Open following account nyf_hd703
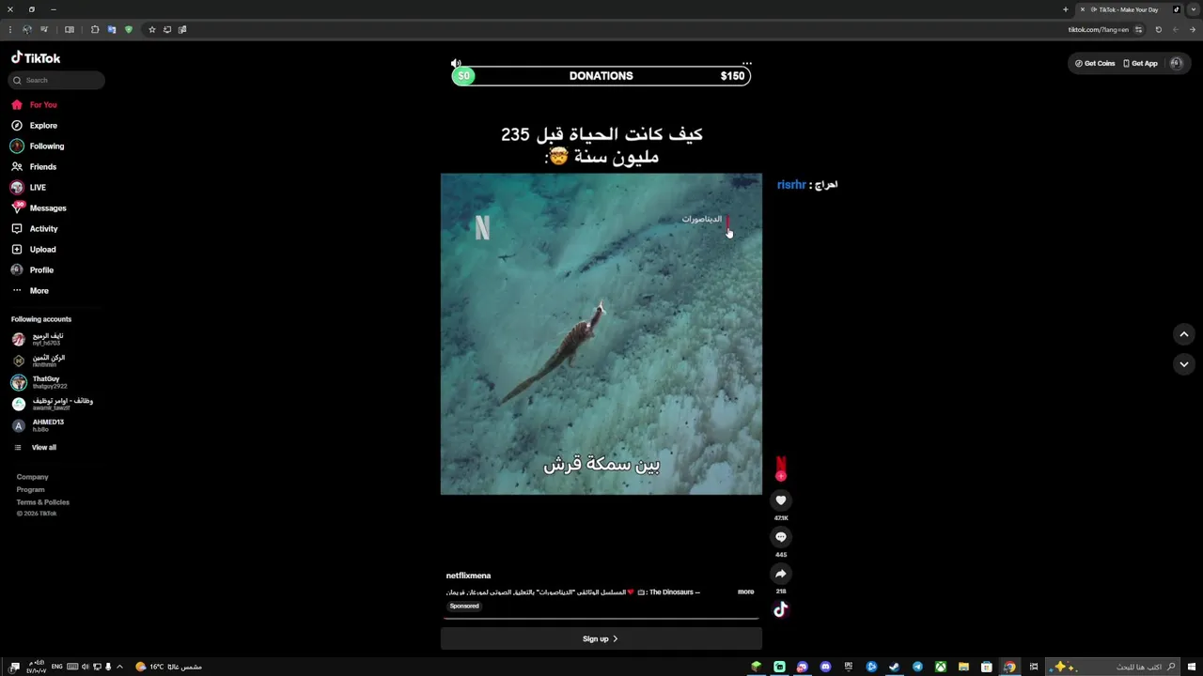The height and width of the screenshot is (676, 1203). (38, 339)
